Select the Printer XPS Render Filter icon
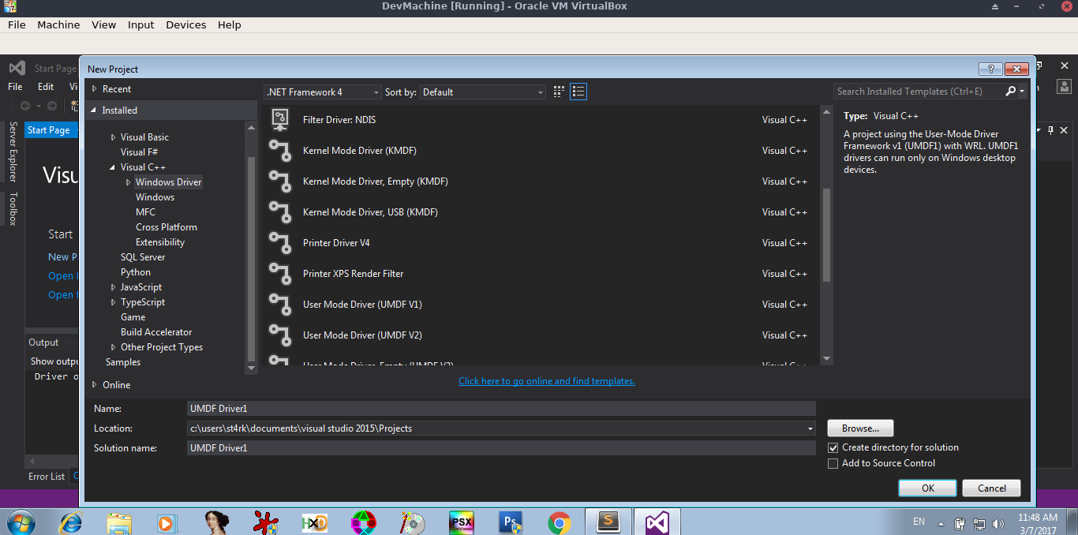1078x535 pixels. coord(279,274)
